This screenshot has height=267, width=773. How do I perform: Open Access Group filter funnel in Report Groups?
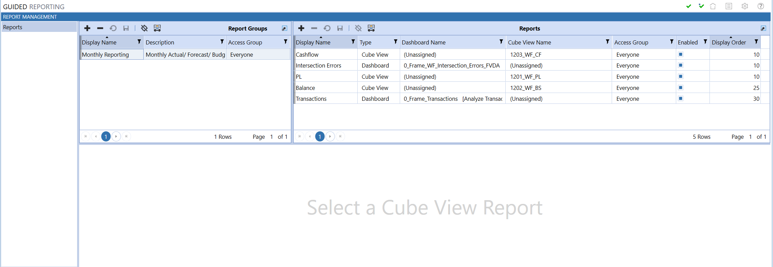pos(286,42)
